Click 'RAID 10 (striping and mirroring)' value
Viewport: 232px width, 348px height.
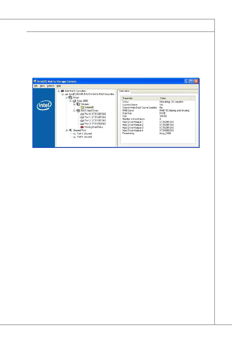(x=174, y=110)
